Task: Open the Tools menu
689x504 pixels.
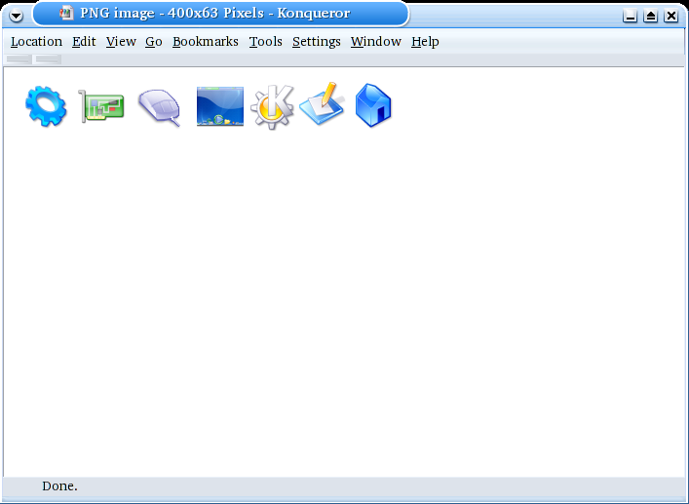Action: [265, 42]
